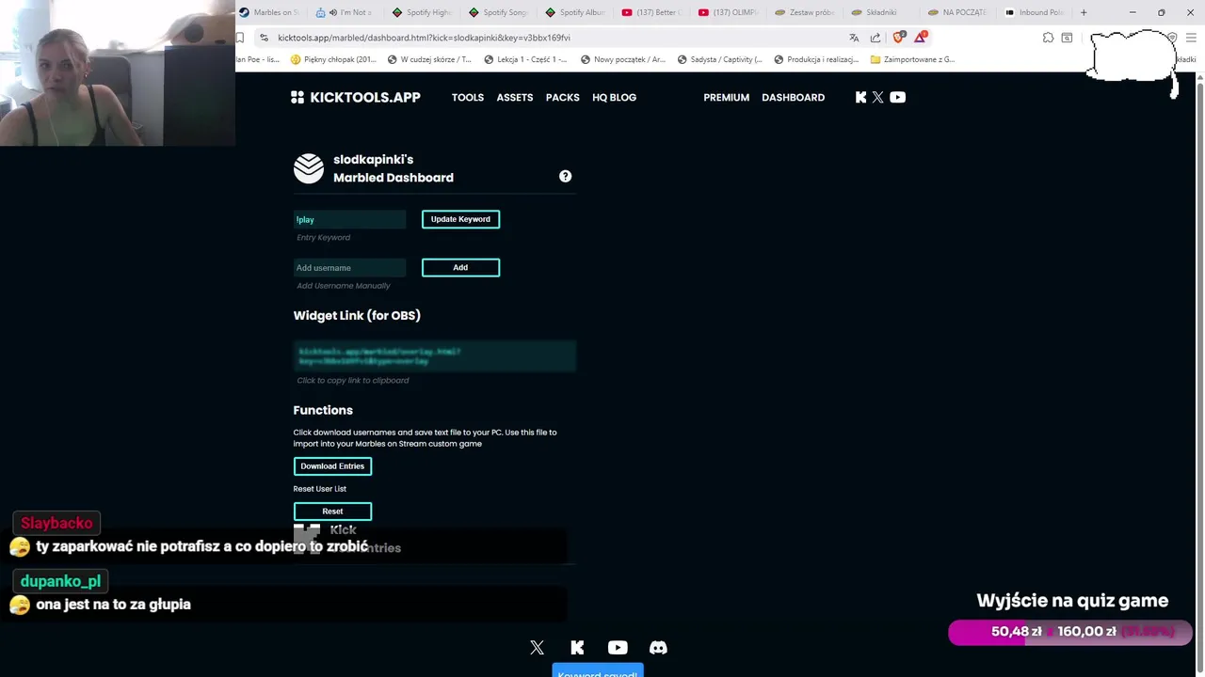Click the Brave Rewards triangle icon
This screenshot has width=1205, height=677.
pyautogui.click(x=920, y=38)
